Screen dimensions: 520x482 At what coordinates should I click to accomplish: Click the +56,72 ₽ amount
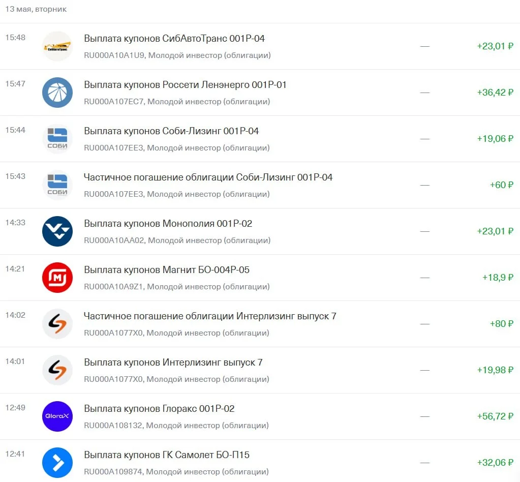click(x=495, y=416)
